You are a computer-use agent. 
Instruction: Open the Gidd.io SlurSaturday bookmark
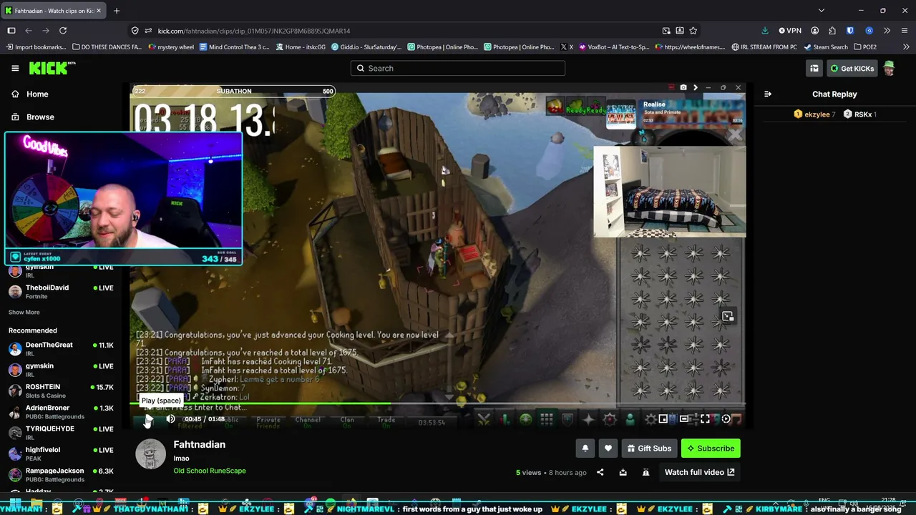pos(366,47)
